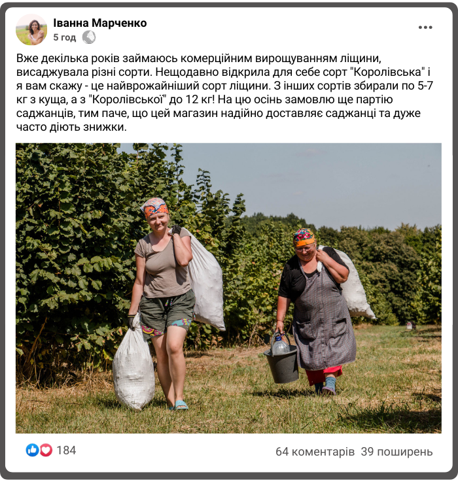Click the globe audience privacy icon
Screen dimensions: 458x502
pos(89,37)
